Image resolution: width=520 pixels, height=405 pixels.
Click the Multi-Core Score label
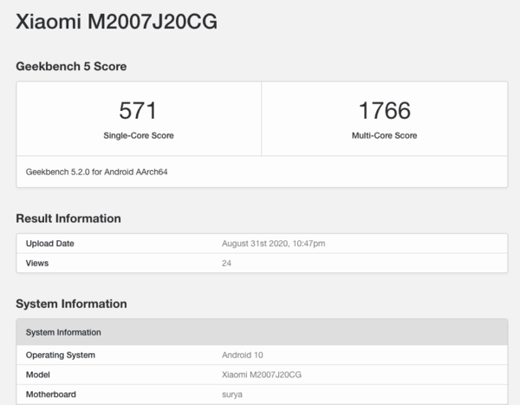click(x=384, y=136)
